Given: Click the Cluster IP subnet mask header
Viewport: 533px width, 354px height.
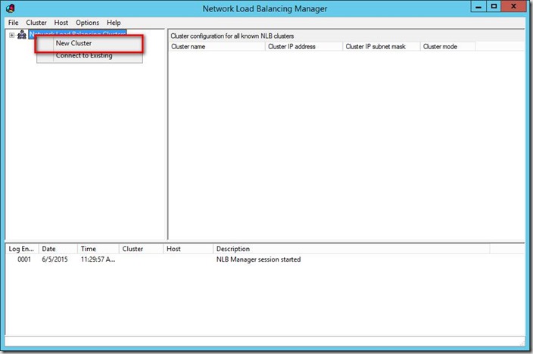Looking at the screenshot, I should 381,46.
